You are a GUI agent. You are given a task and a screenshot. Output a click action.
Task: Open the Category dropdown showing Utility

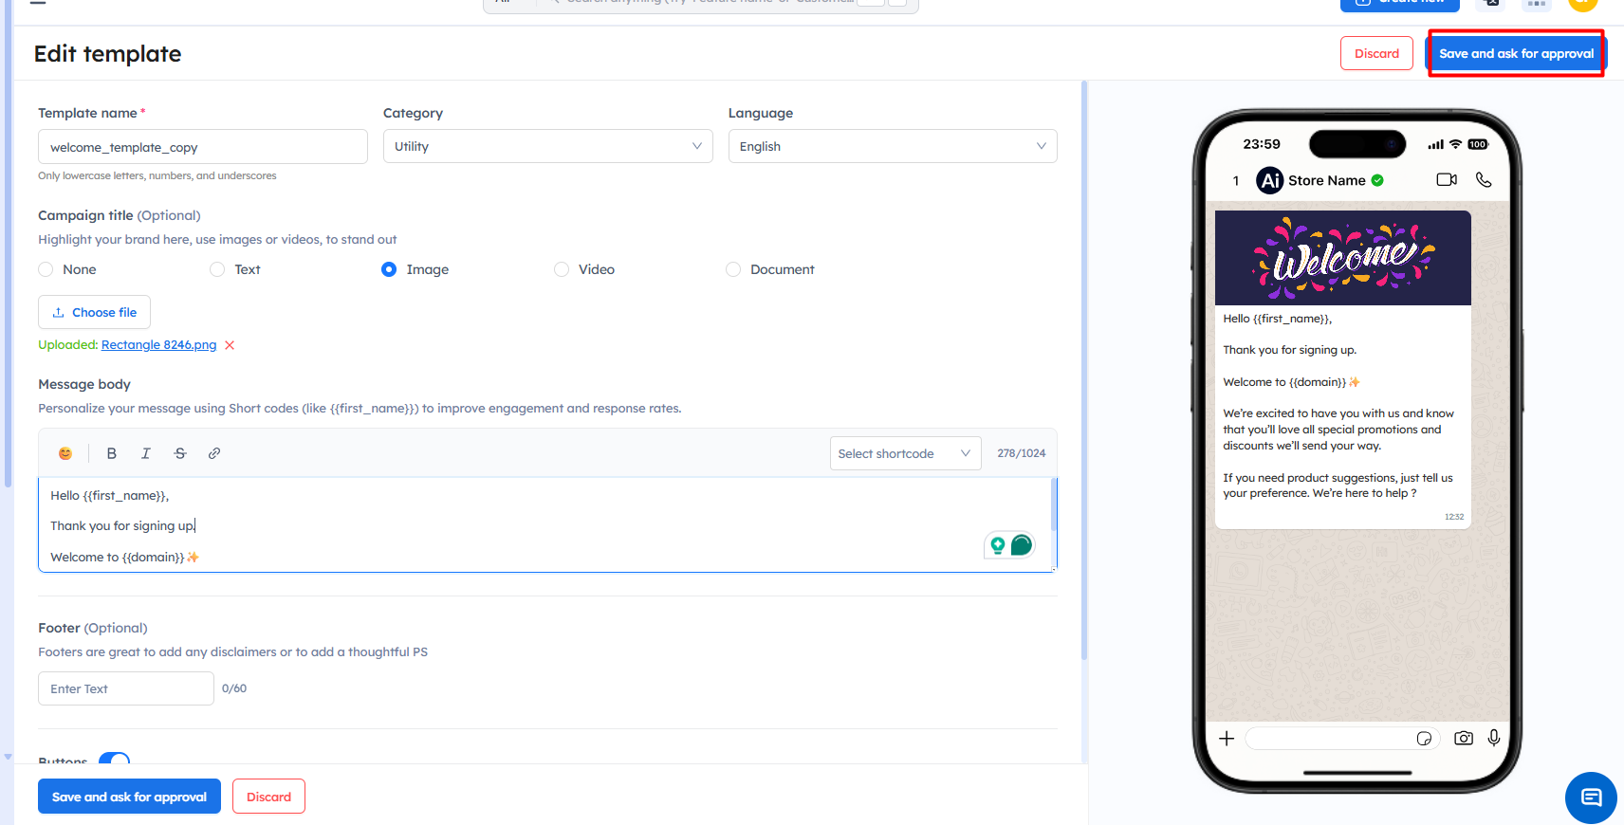(x=547, y=146)
